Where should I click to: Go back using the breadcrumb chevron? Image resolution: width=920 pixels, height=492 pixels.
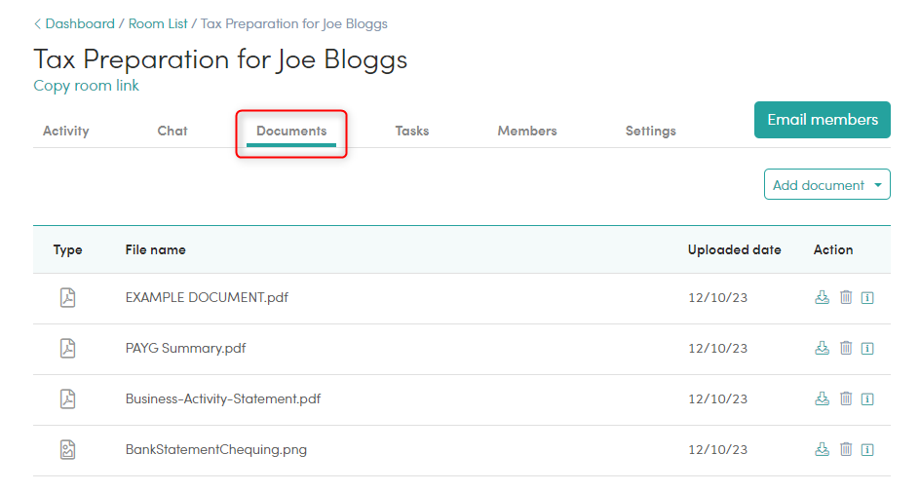point(38,24)
